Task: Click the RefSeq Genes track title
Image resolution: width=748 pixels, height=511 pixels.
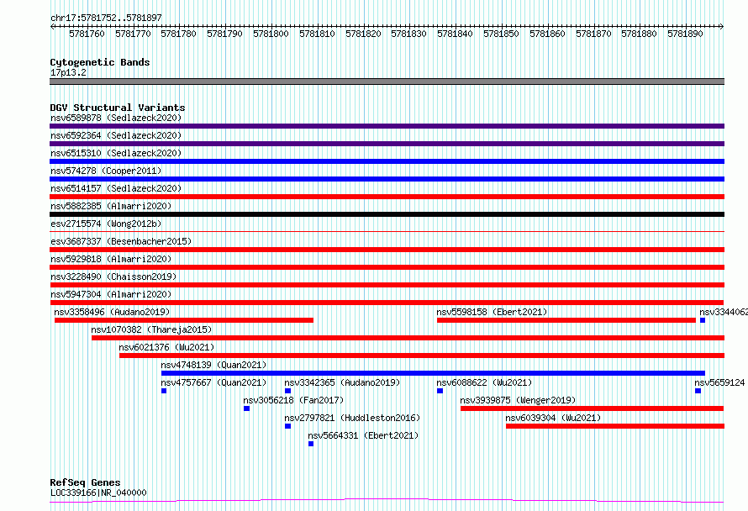Action: (x=85, y=482)
